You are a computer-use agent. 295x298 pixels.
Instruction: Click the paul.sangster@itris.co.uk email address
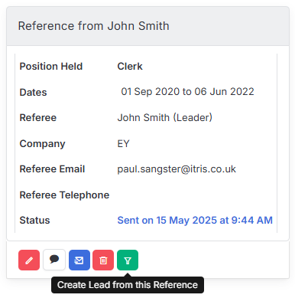coord(177,169)
